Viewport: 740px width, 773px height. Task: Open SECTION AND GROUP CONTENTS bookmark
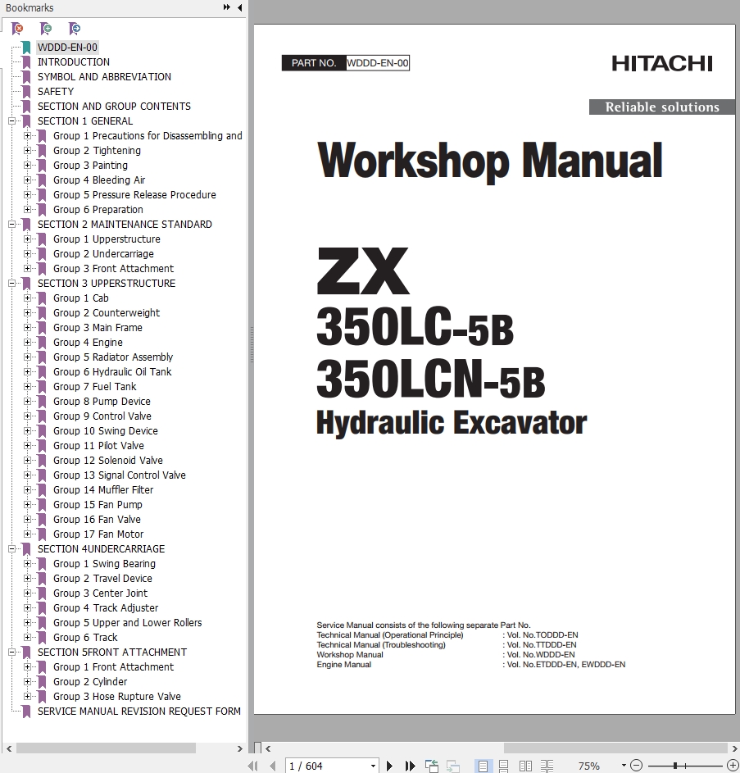tap(115, 107)
